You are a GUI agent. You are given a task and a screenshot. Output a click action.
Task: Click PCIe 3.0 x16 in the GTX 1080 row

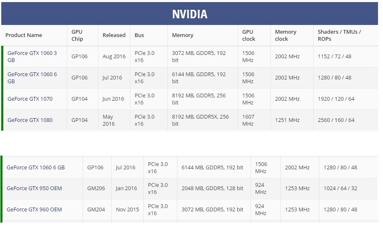coord(145,120)
